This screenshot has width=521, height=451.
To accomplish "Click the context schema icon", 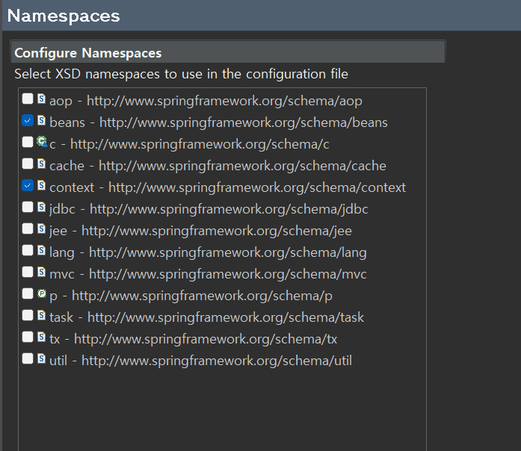I will click(x=42, y=185).
